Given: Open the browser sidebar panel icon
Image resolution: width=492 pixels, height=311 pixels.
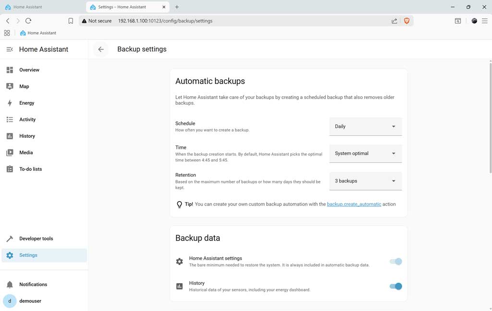Looking at the screenshot, I should tap(458, 21).
